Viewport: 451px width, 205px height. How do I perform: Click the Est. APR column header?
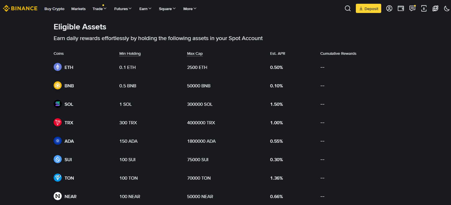(x=278, y=54)
